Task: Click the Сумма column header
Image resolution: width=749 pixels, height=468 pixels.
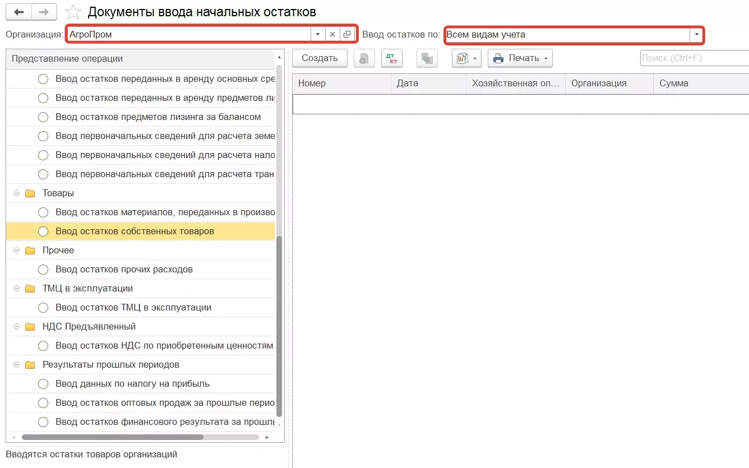Action: [x=701, y=84]
